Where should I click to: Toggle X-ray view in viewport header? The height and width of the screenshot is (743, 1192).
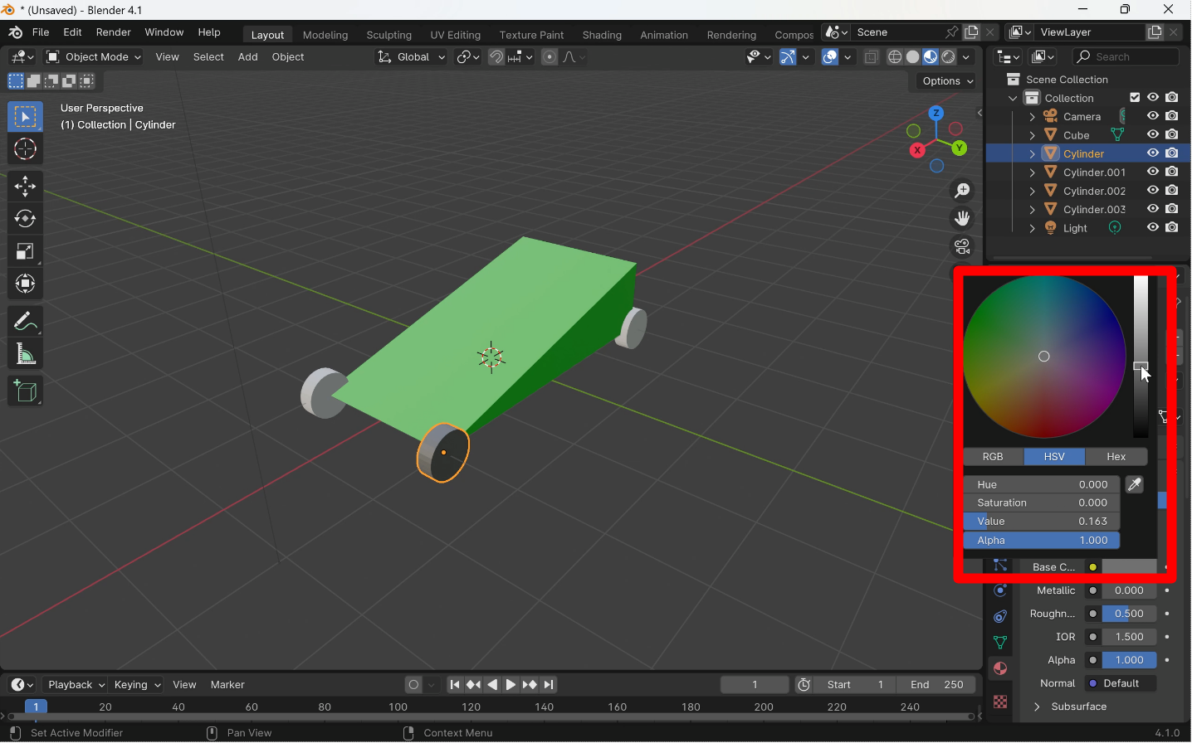[872, 57]
